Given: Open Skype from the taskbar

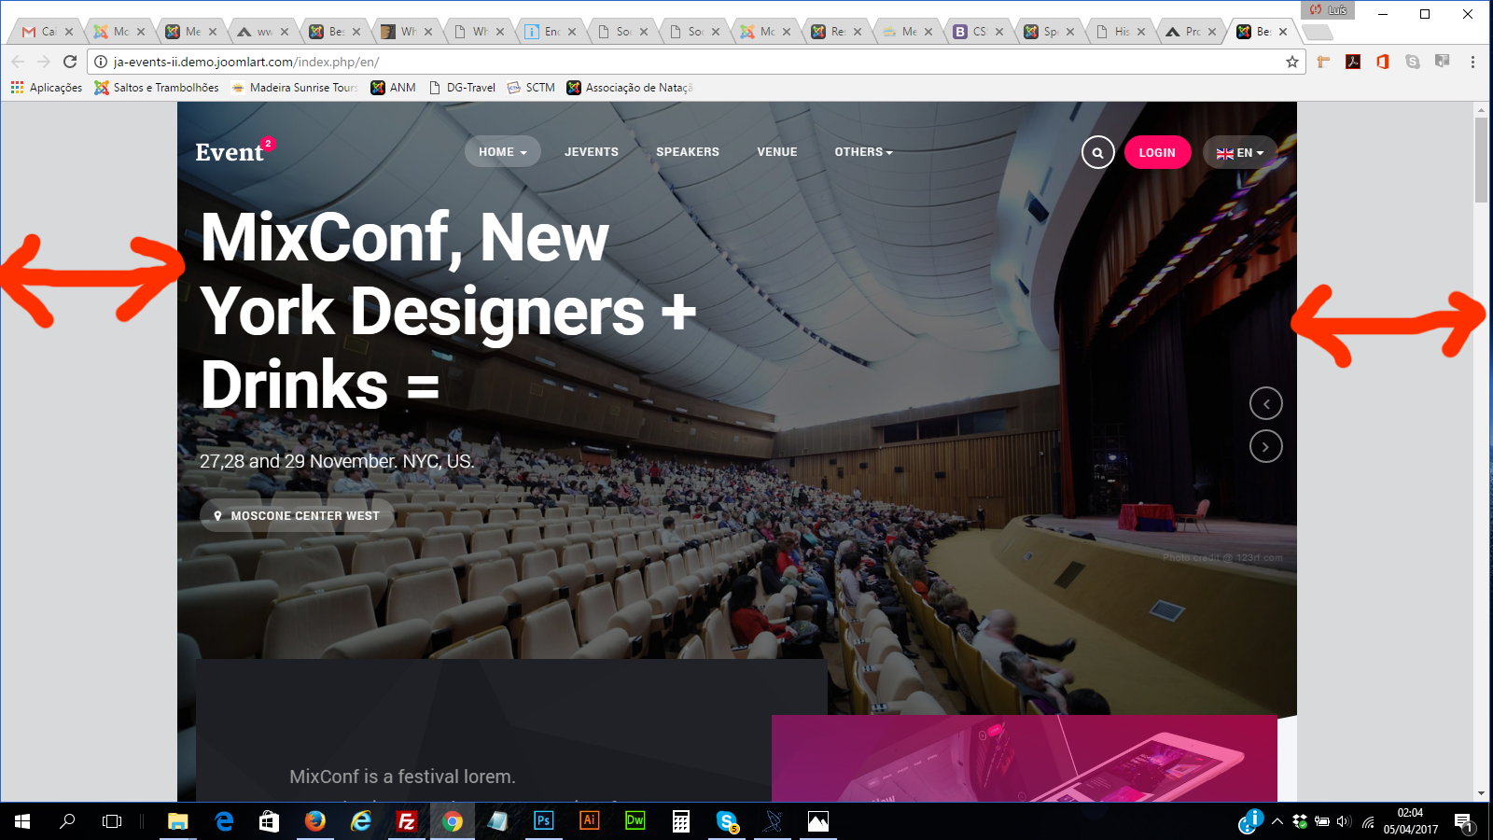Looking at the screenshot, I should 727,821.
